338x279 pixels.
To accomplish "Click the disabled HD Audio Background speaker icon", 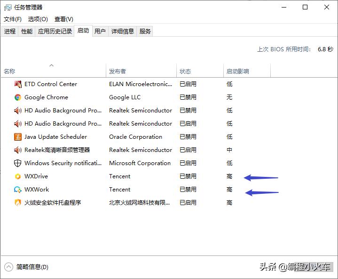I will coord(18,111).
